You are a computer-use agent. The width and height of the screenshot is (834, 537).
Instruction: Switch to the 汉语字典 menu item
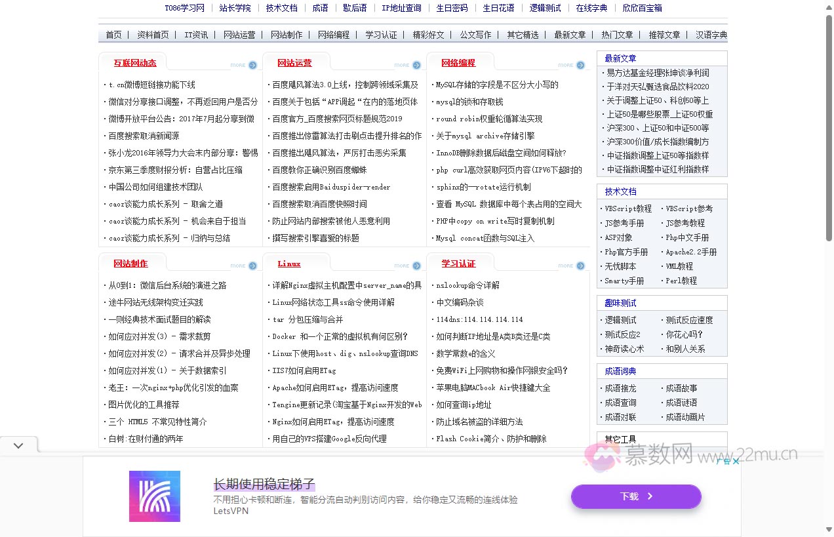(712, 35)
